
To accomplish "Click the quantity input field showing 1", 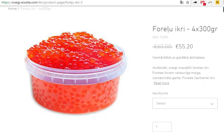I will click(162, 127).
